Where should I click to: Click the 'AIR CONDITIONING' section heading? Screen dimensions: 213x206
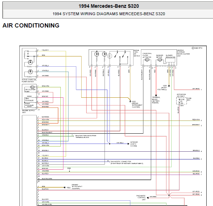31,25
